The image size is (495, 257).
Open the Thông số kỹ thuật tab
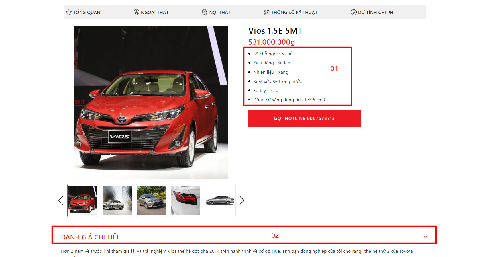pos(291,12)
